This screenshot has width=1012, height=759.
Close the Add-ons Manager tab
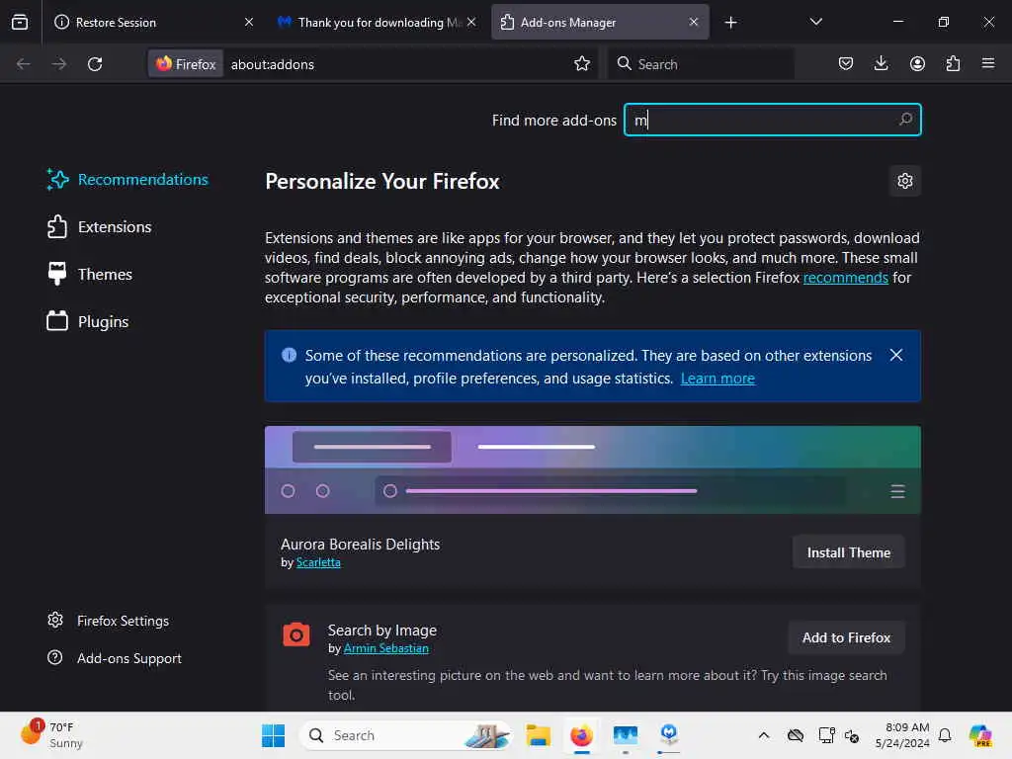[x=694, y=22]
